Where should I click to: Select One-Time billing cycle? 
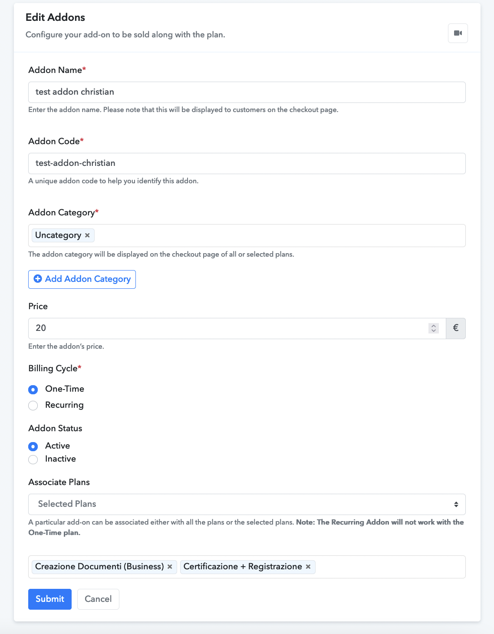[x=33, y=390]
